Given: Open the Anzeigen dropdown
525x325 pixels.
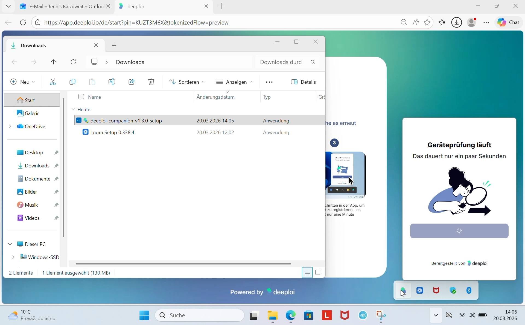Looking at the screenshot, I should (x=234, y=82).
